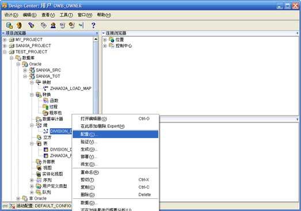The height and width of the screenshot is (211, 301).
Task: Expand the 队列 queues node
Action: (32, 192)
